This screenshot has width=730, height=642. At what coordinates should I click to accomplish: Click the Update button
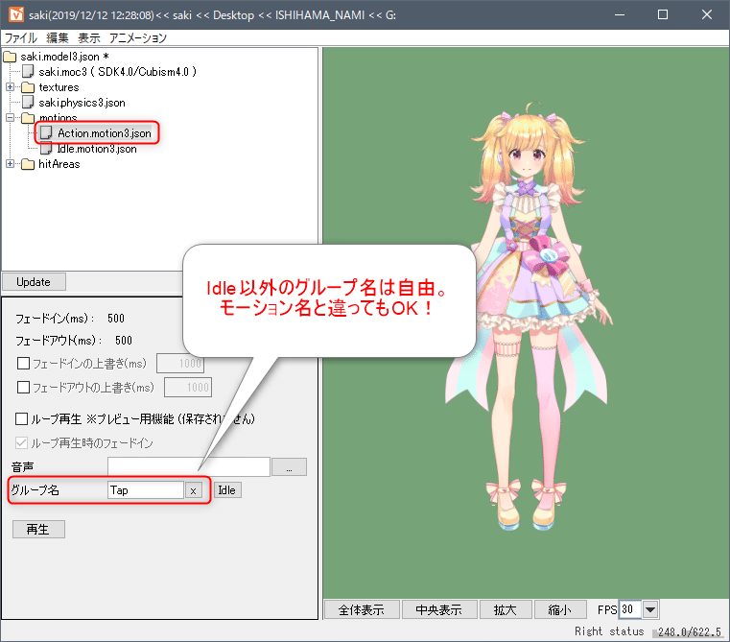[x=34, y=282]
